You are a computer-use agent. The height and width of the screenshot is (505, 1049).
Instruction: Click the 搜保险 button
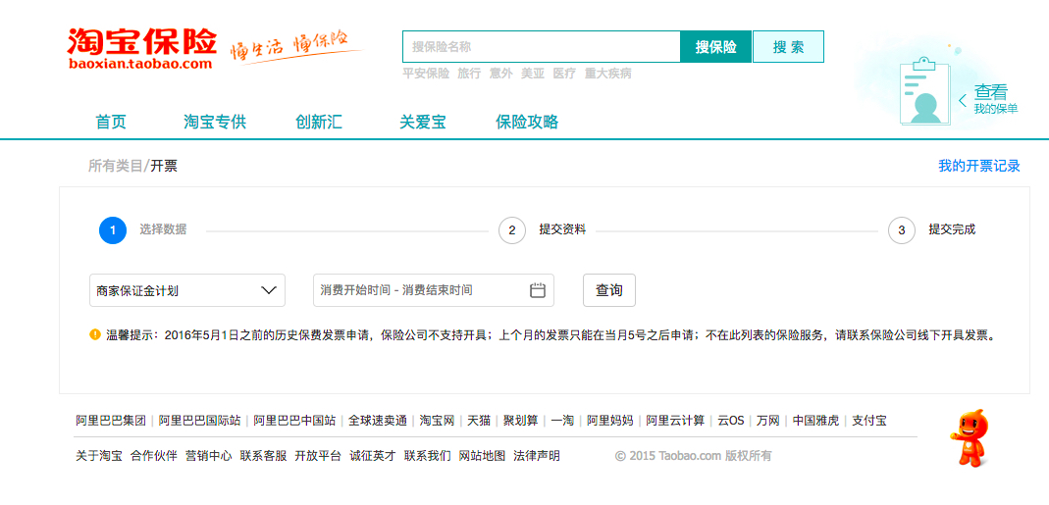[x=715, y=47]
